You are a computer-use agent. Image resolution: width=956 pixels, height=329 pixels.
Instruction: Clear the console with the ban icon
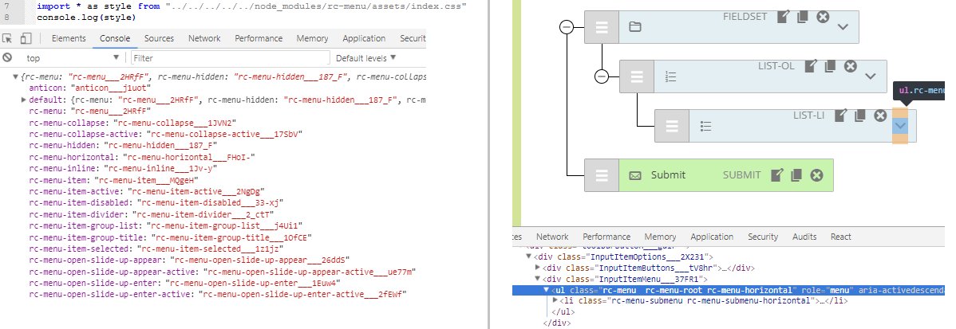pyautogui.click(x=7, y=58)
